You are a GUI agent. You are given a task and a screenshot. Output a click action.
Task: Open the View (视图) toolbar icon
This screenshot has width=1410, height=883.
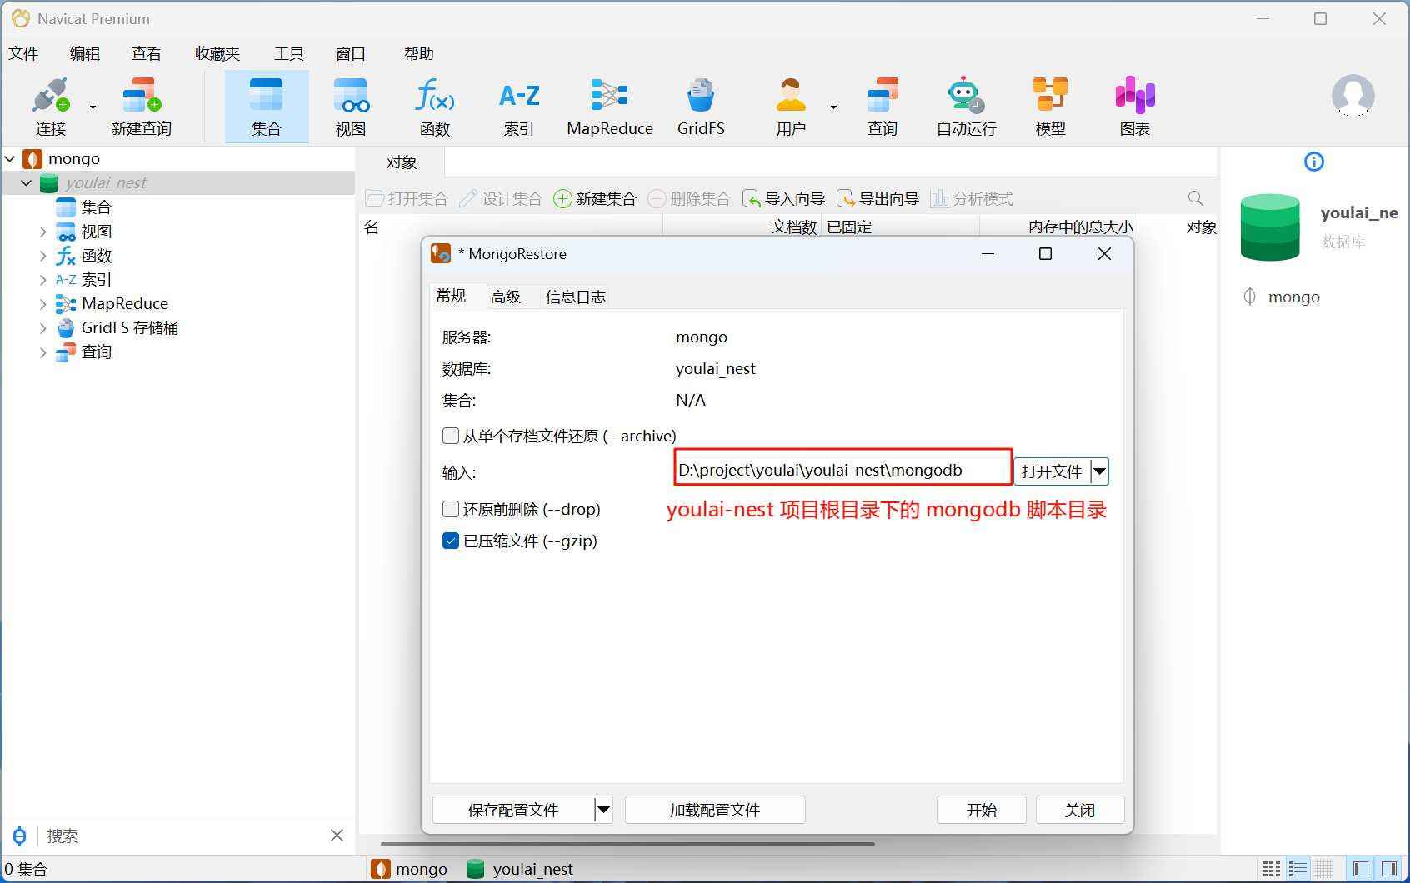351,107
